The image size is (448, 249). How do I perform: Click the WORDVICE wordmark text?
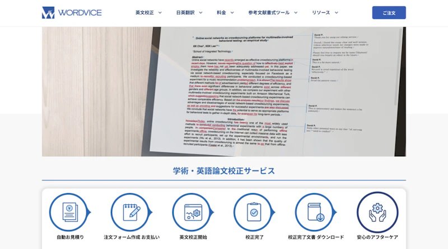pyautogui.click(x=80, y=13)
